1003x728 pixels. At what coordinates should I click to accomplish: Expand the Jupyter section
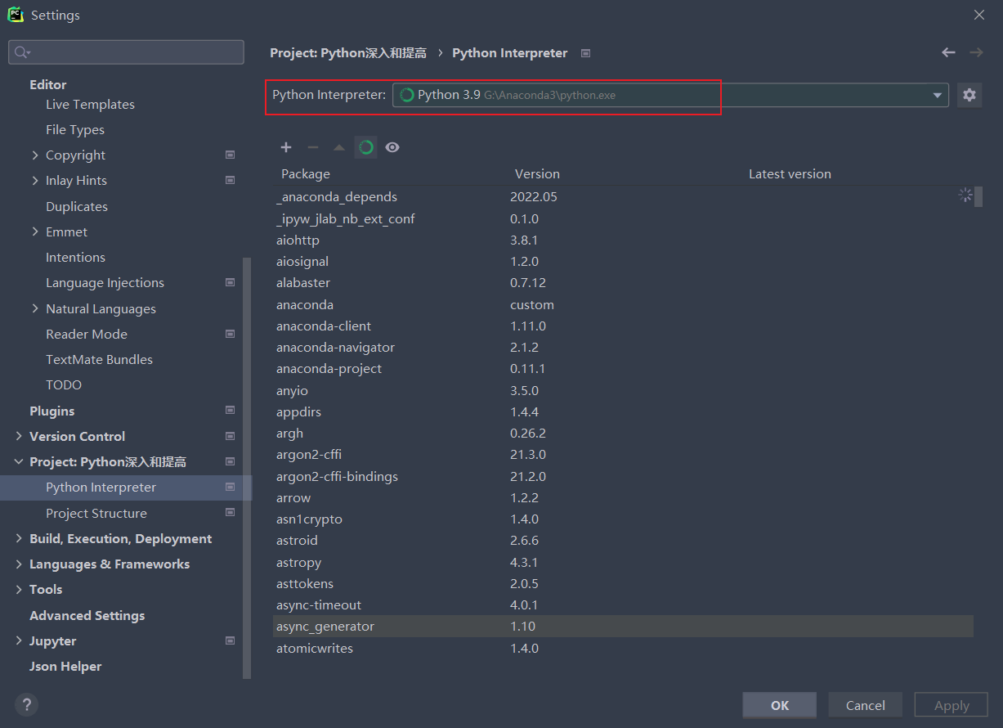coord(19,640)
